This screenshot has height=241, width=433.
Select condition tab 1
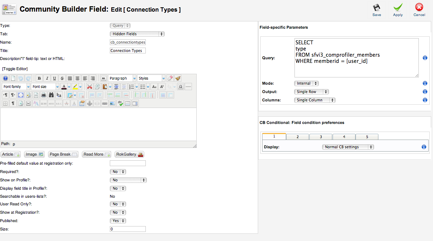pos(274,136)
